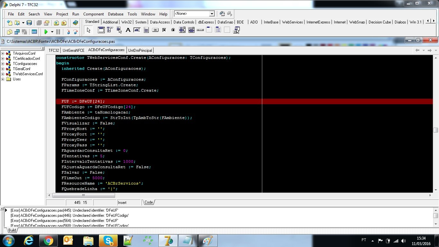The width and height of the screenshot is (439, 247).
Task: Click the horizontal scrollbar thumb in editor
Action: (x=84, y=195)
